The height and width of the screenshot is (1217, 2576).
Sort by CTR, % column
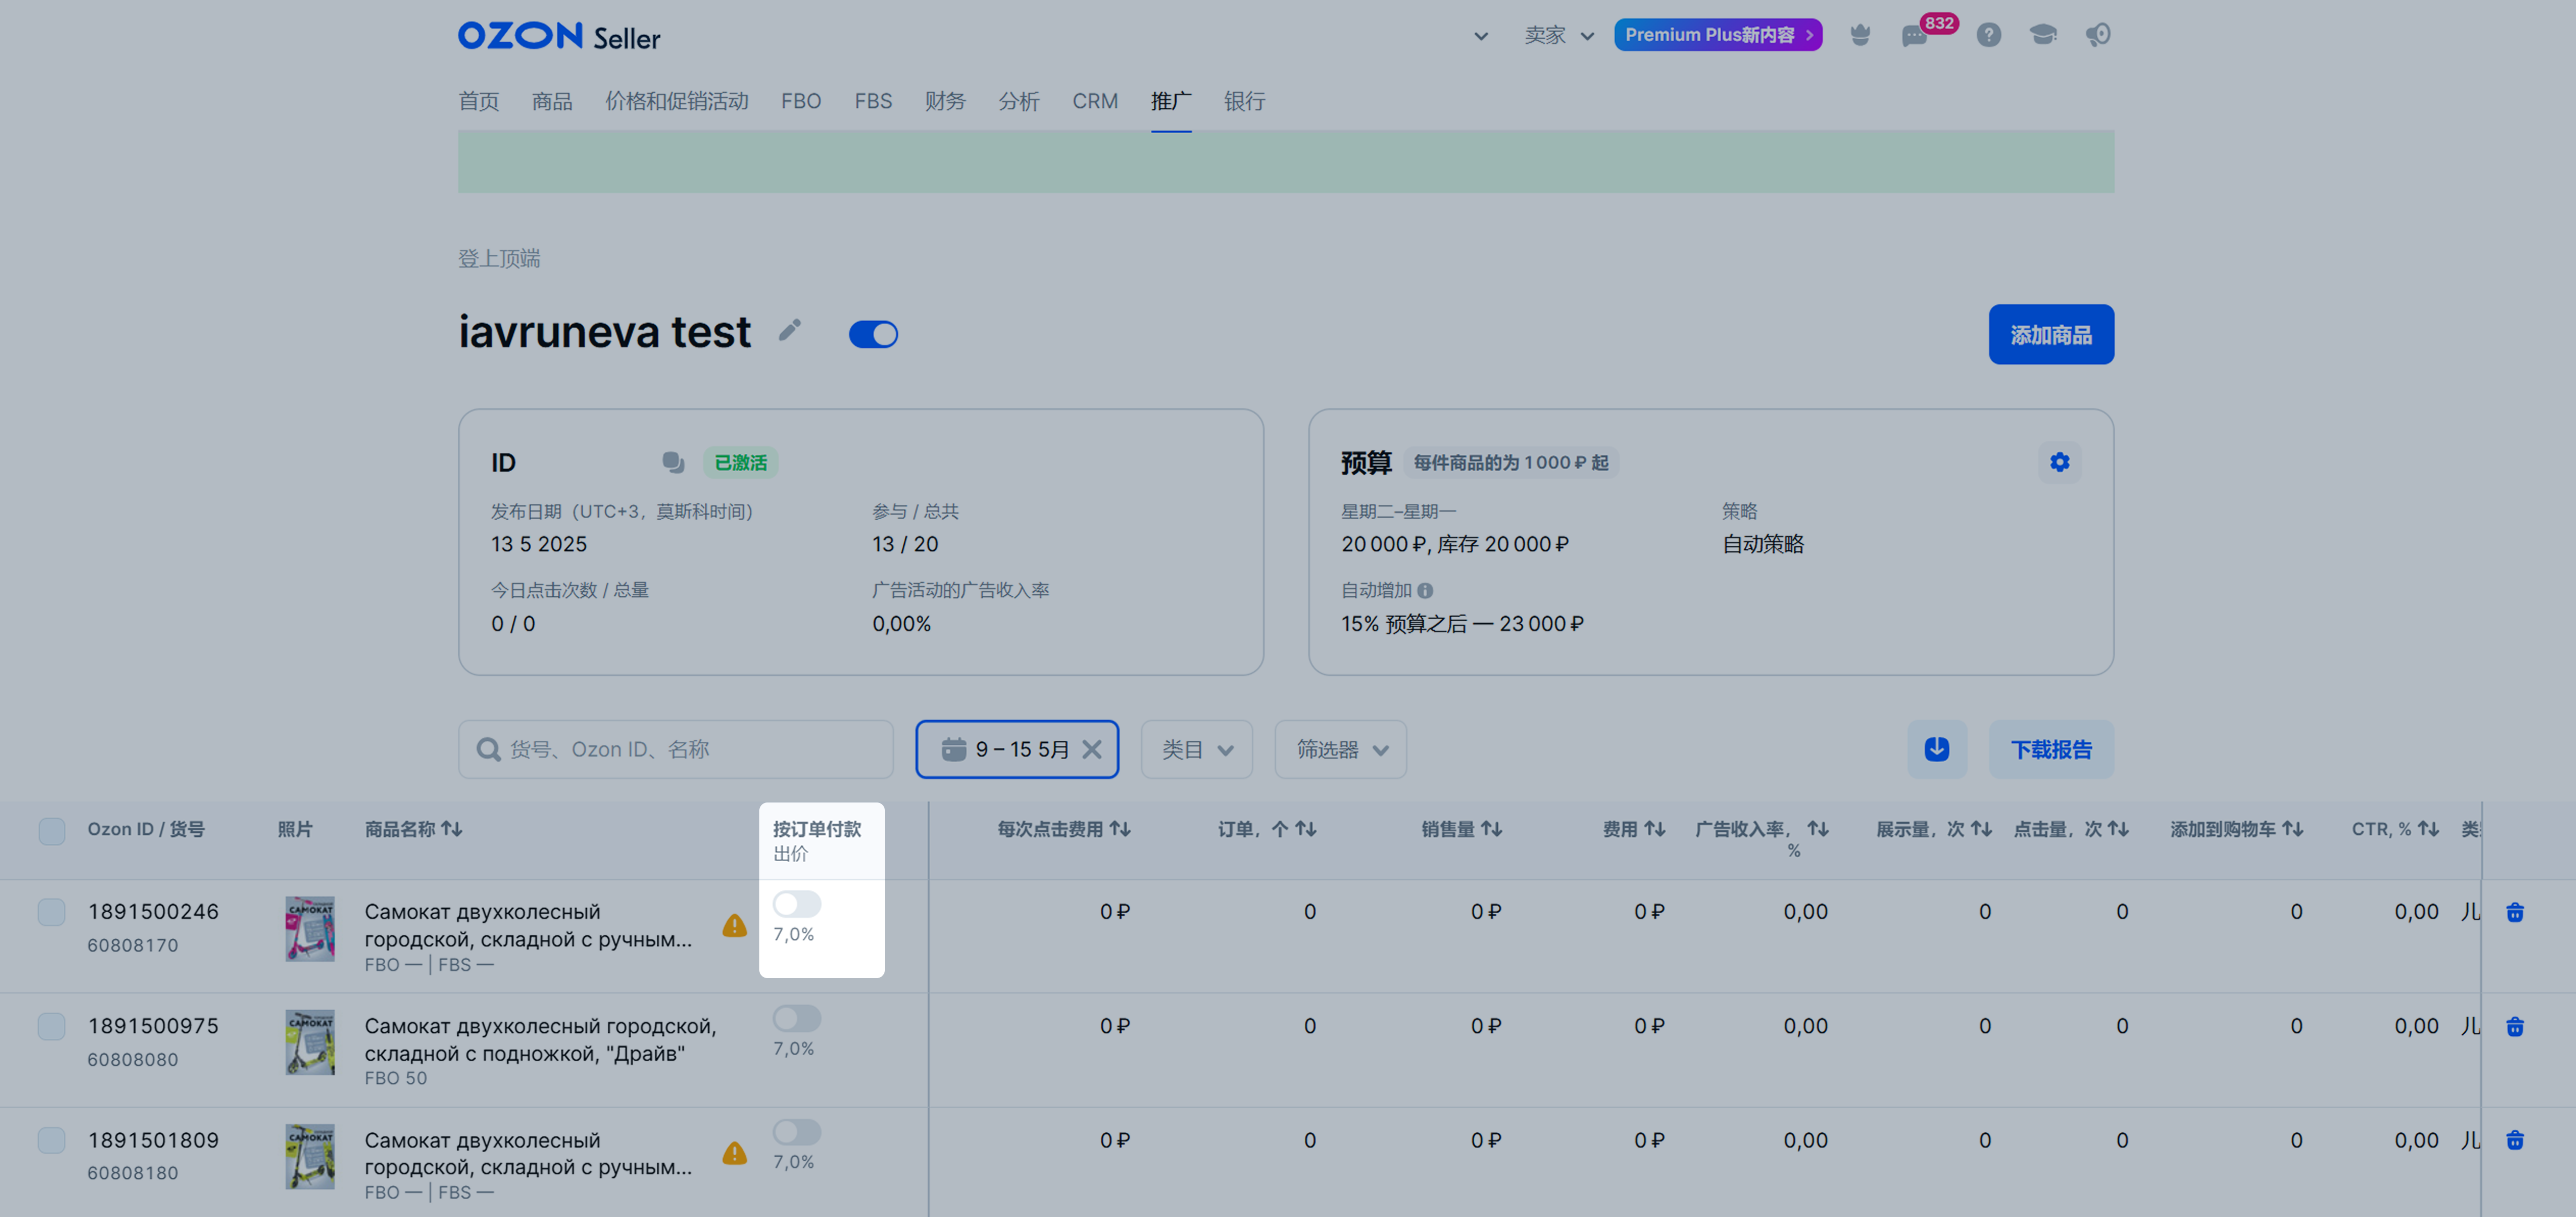coord(2428,829)
